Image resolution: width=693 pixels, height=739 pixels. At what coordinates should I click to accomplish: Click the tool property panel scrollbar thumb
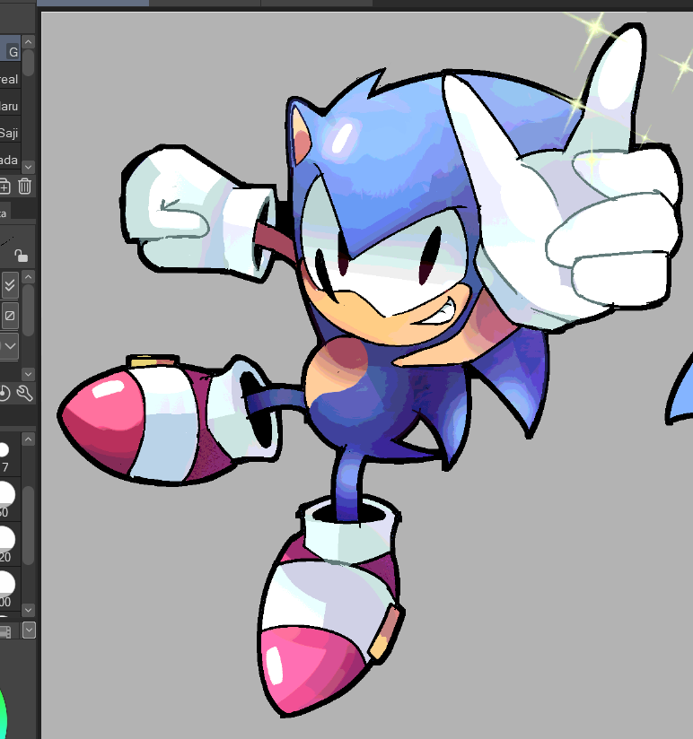pos(29,309)
